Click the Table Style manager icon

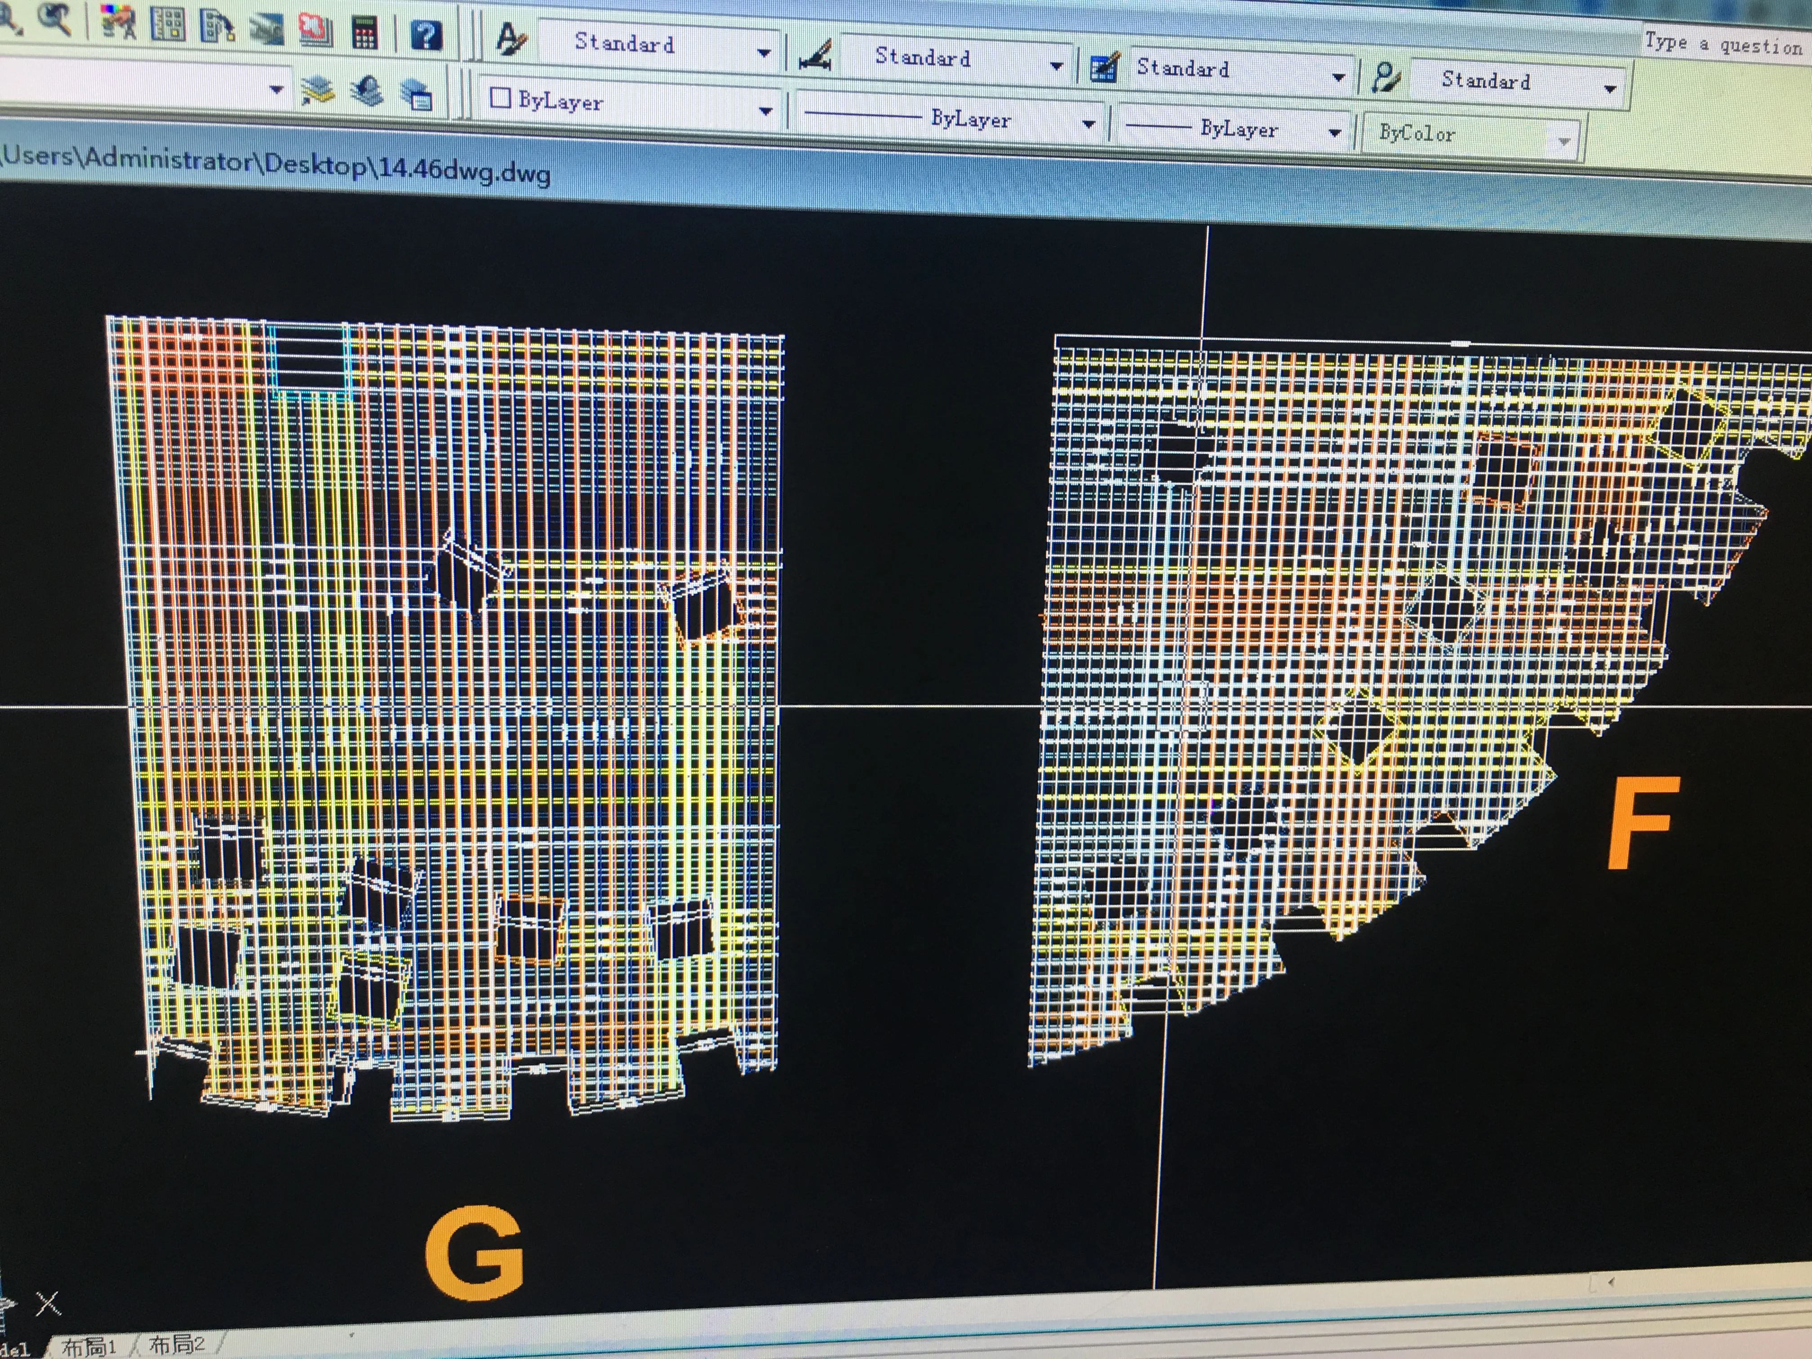[x=1104, y=67]
